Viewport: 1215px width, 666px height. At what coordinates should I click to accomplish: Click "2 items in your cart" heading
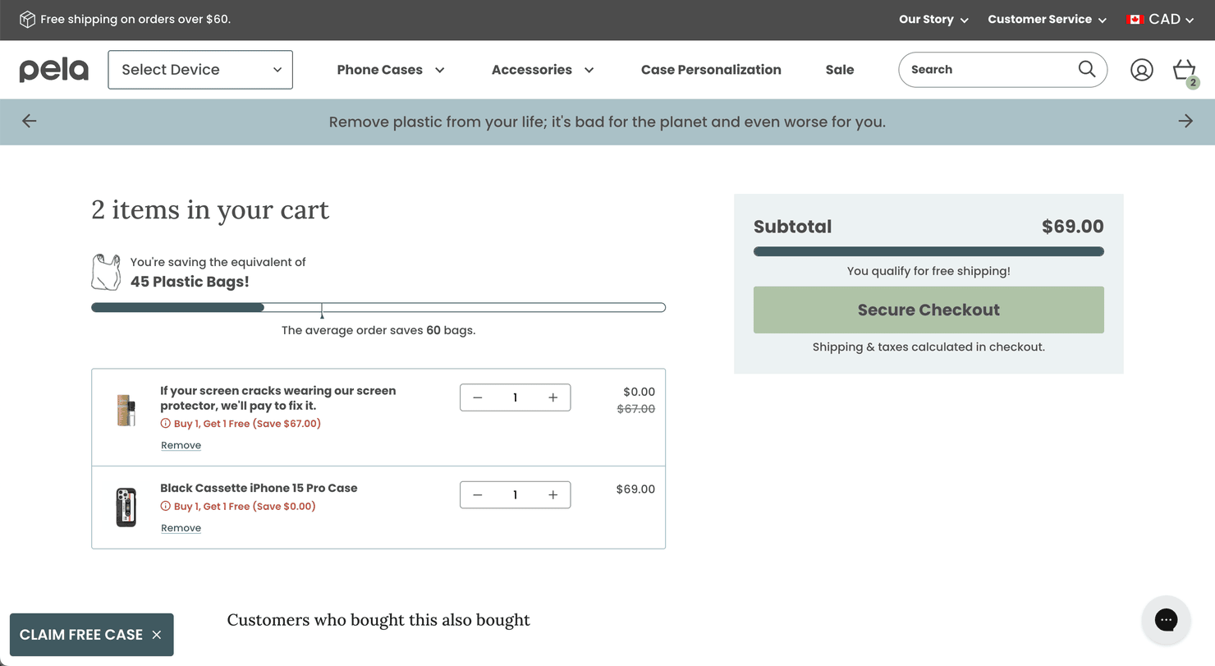click(x=210, y=210)
